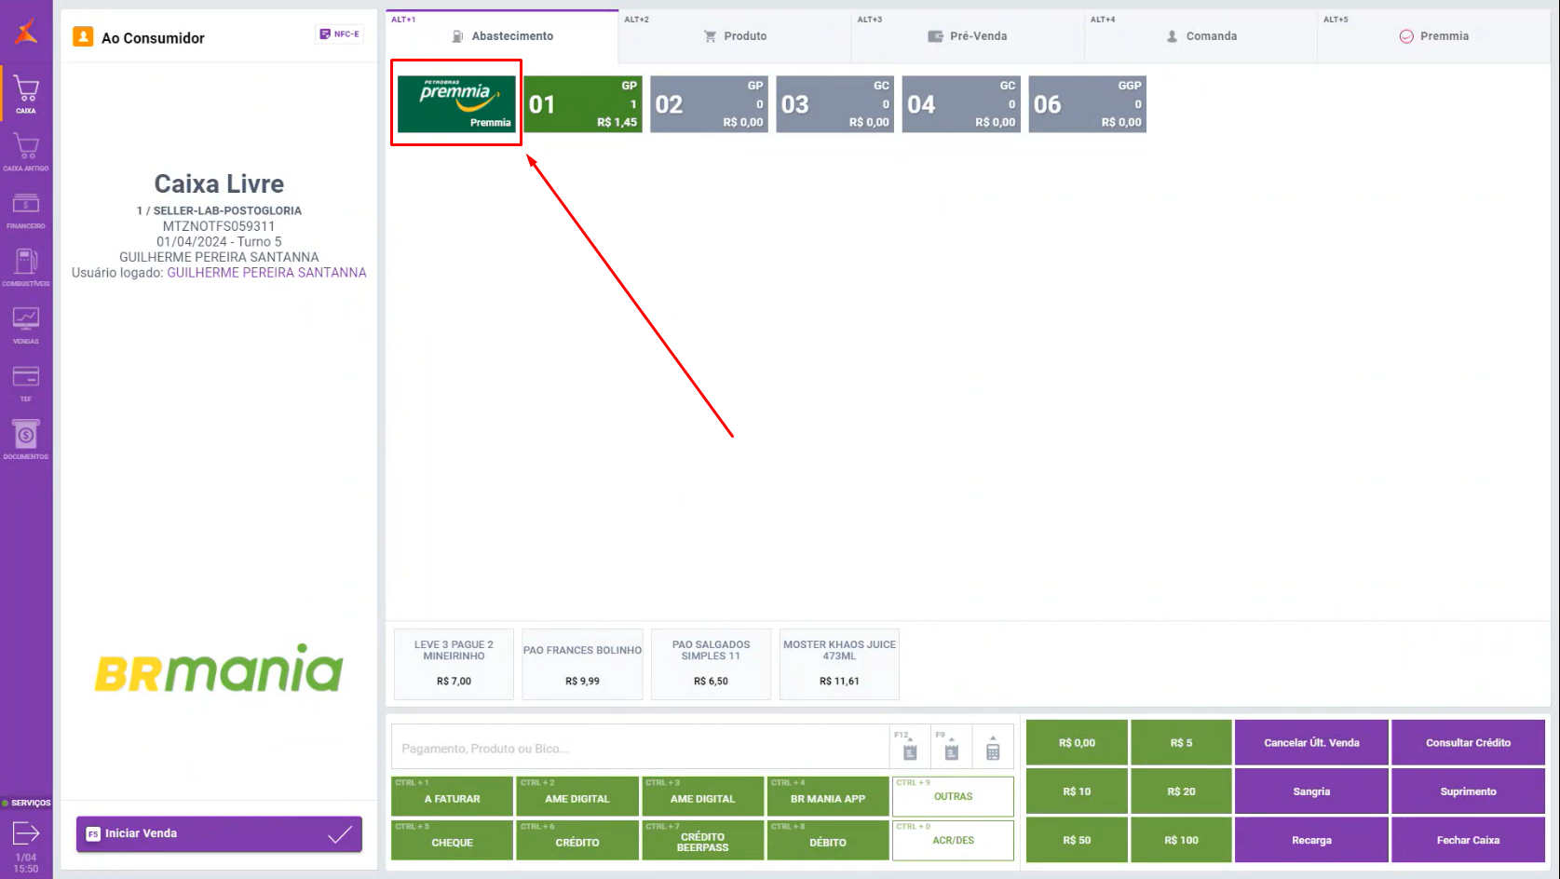1560x879 pixels.
Task: Click the Sangria button
Action: click(x=1311, y=791)
